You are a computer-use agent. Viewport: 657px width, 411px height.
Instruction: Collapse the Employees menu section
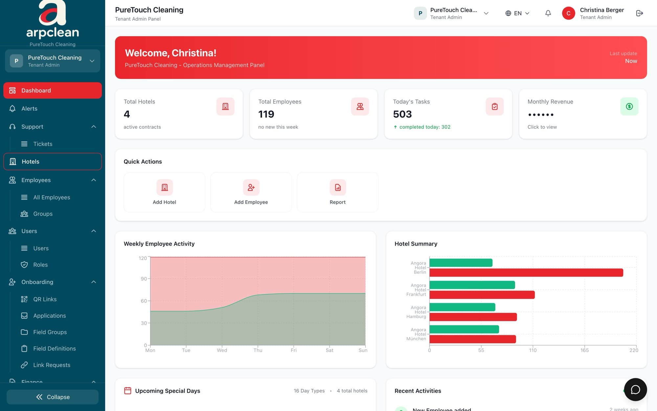tap(94, 180)
